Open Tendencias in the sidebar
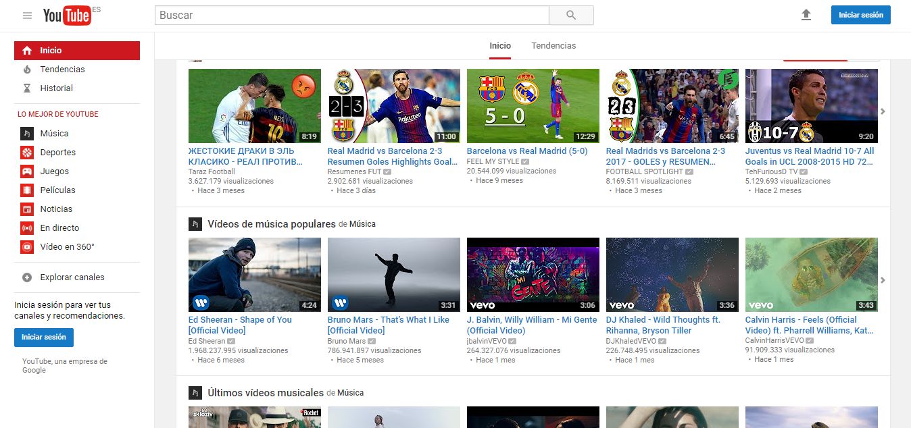The width and height of the screenshot is (911, 428). (62, 70)
